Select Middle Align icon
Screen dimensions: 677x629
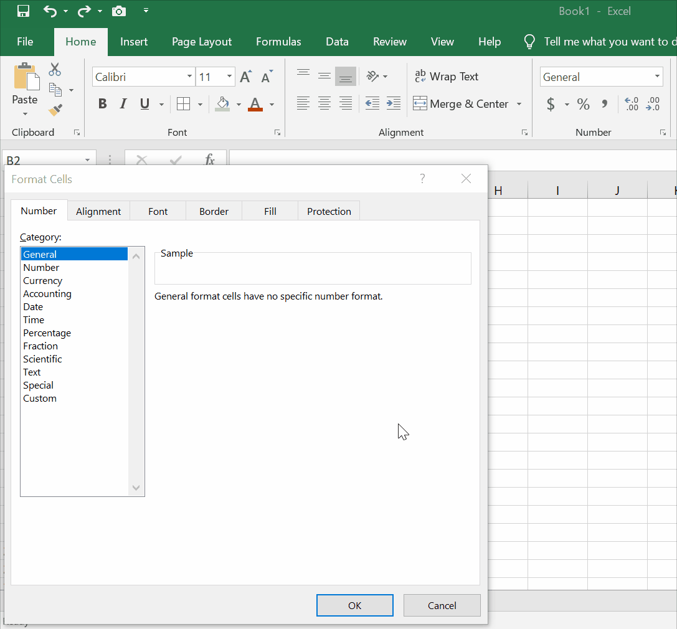click(324, 76)
